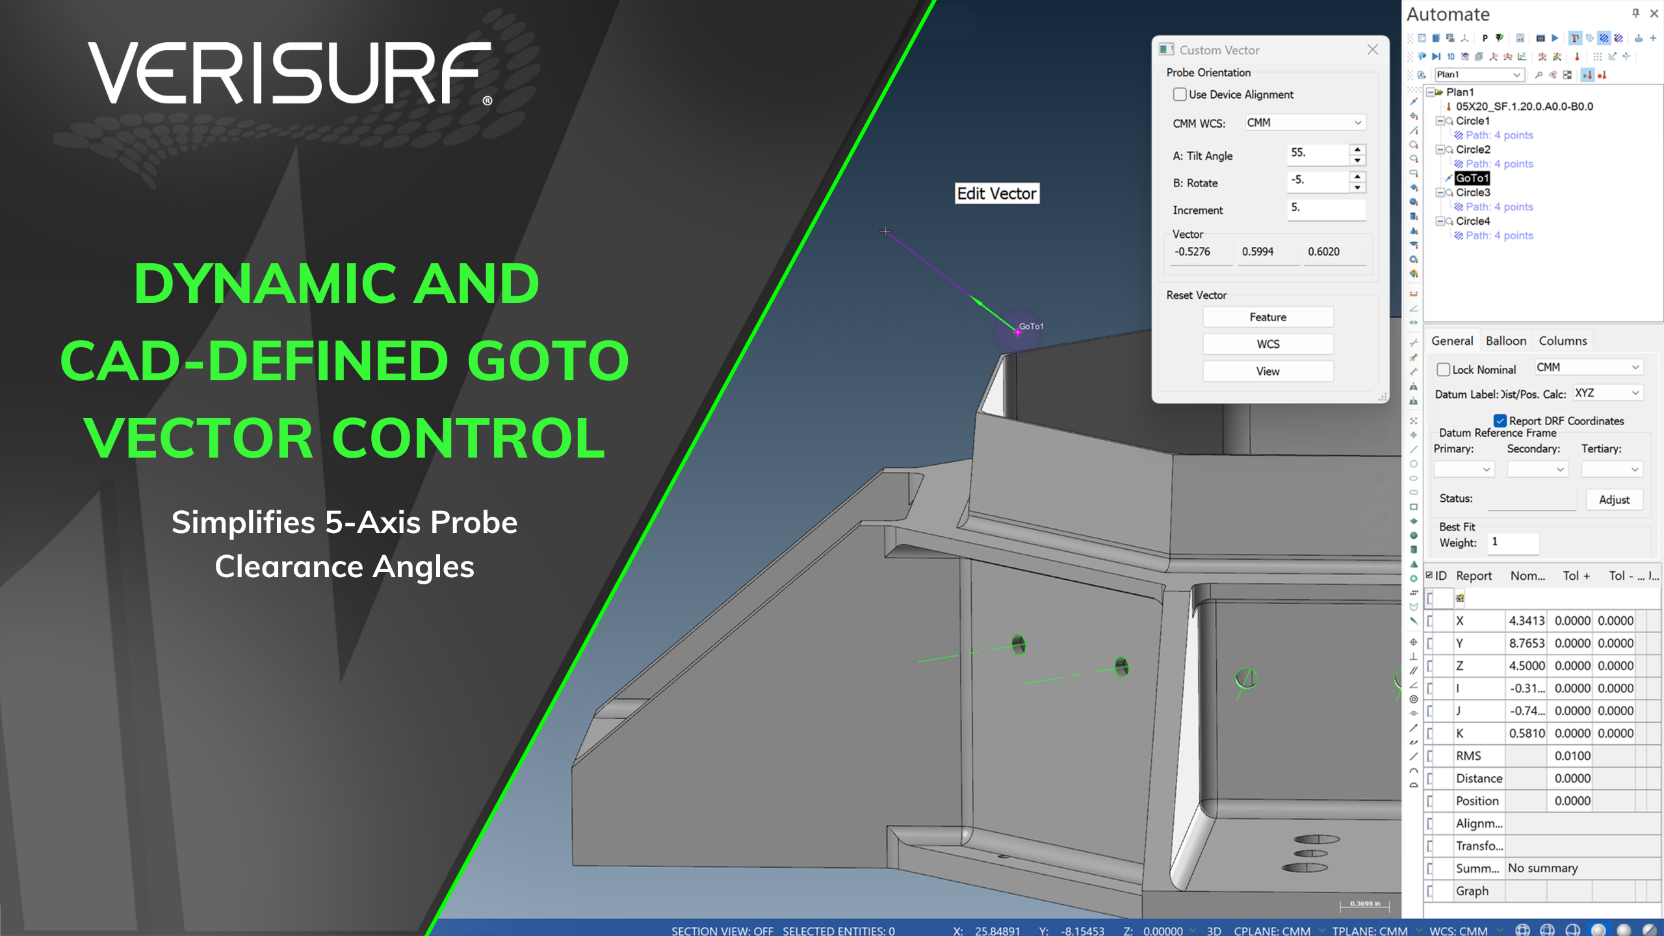
Task: Select GoTo1 in the plan tree
Action: [x=1472, y=178]
